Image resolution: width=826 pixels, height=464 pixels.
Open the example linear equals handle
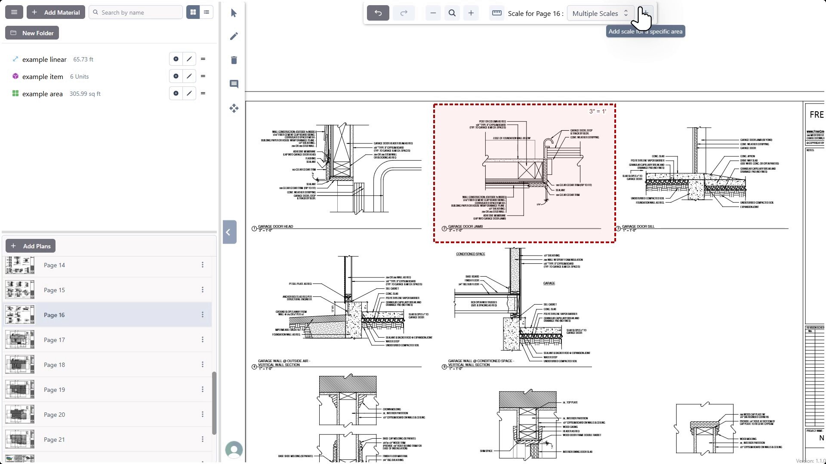pyautogui.click(x=203, y=59)
